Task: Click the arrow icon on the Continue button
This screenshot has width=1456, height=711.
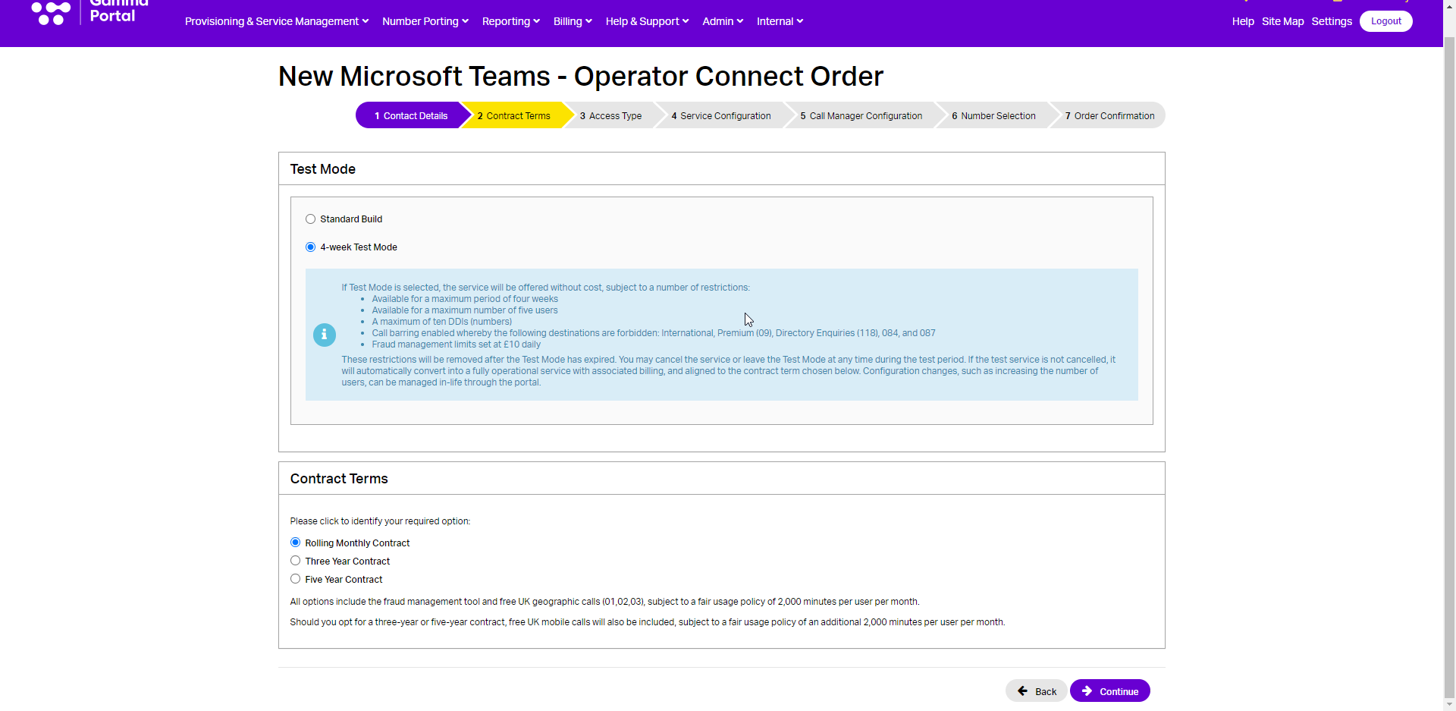Action: click(1087, 691)
